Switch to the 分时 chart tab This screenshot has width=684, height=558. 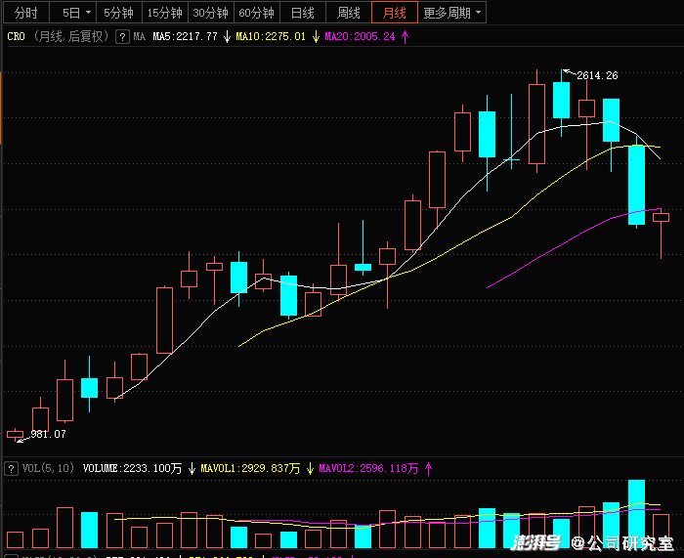tap(26, 13)
